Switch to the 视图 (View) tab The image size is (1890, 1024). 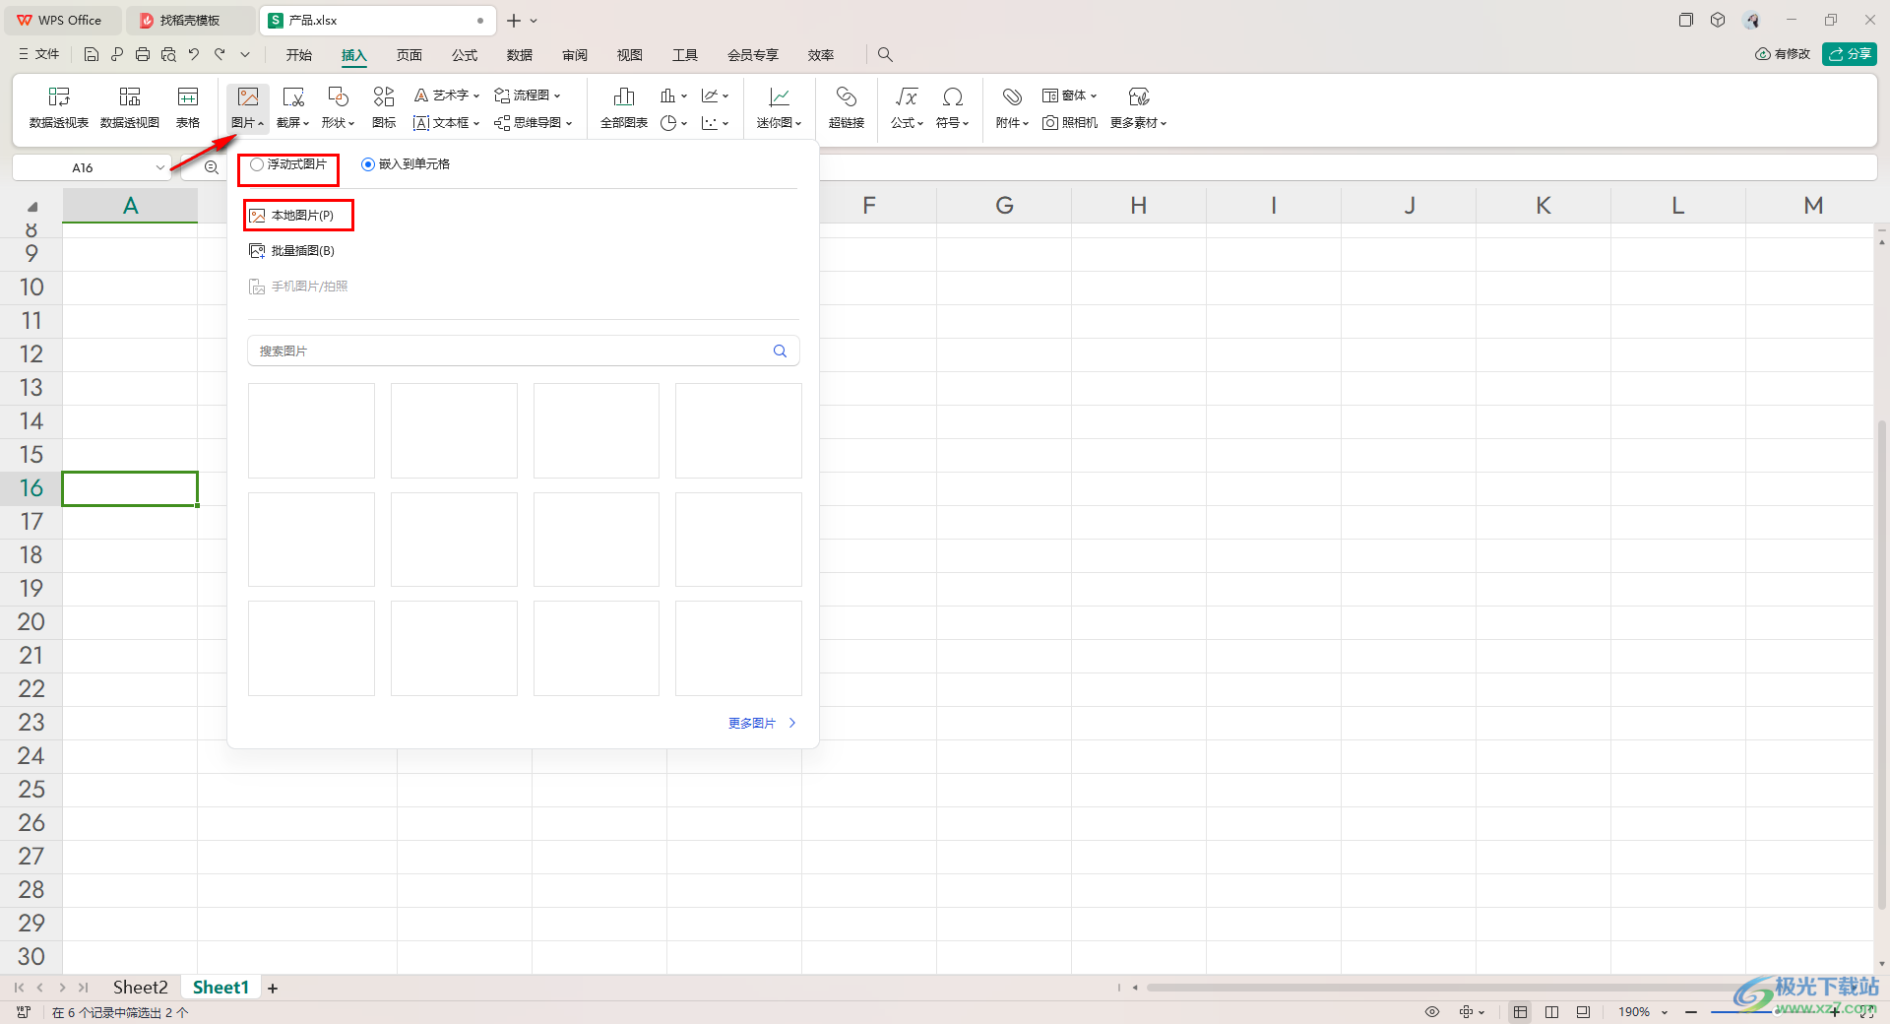[x=630, y=55]
